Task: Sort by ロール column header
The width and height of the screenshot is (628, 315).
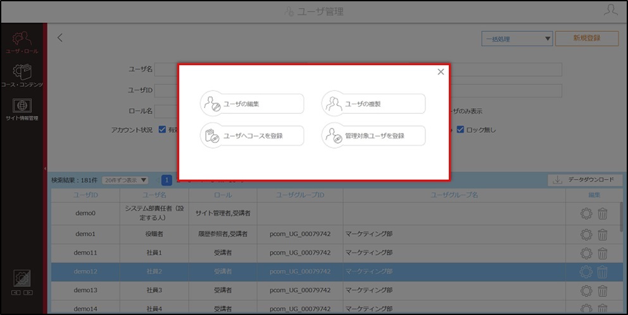Action: coord(223,195)
